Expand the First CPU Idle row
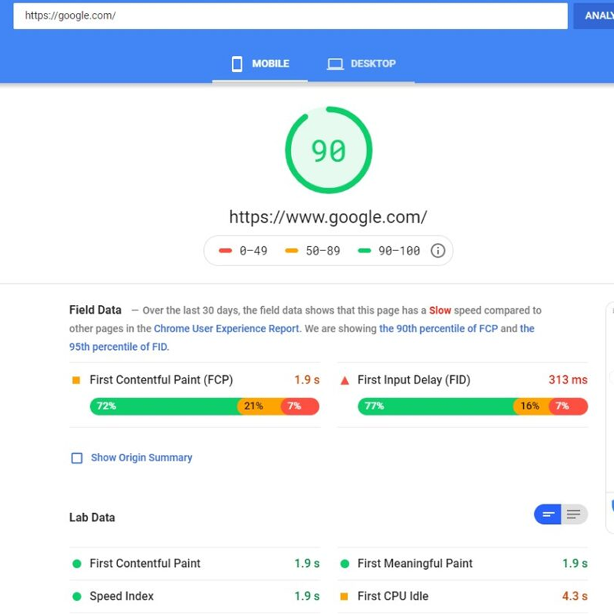The width and height of the screenshot is (614, 614). pos(392,596)
